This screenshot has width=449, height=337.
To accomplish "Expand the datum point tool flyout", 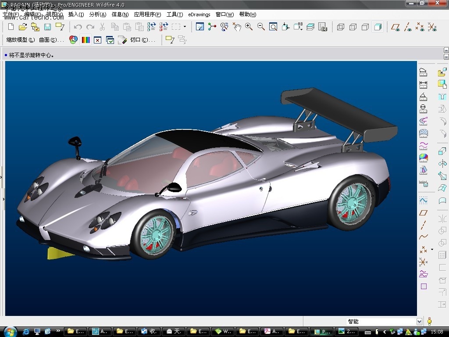I will click(x=432, y=249).
